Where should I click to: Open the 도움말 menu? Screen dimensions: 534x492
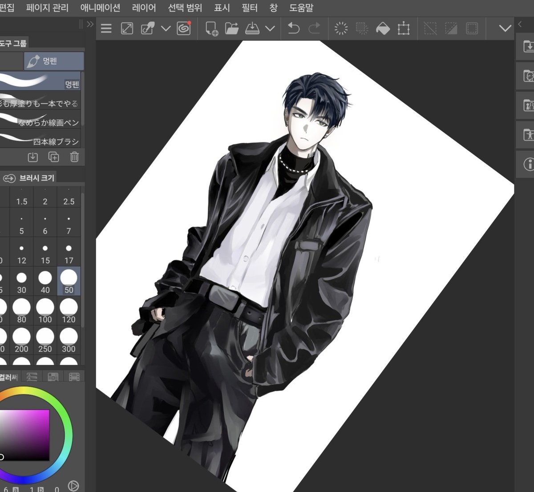click(301, 8)
